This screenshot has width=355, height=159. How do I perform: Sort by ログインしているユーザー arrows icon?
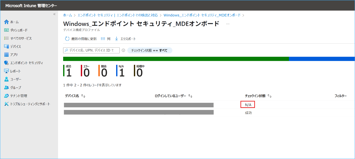pyautogui.click(x=190, y=96)
